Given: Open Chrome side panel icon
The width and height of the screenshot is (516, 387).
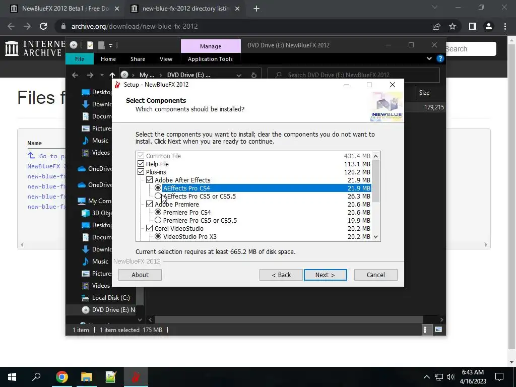Looking at the screenshot, I should point(473,26).
